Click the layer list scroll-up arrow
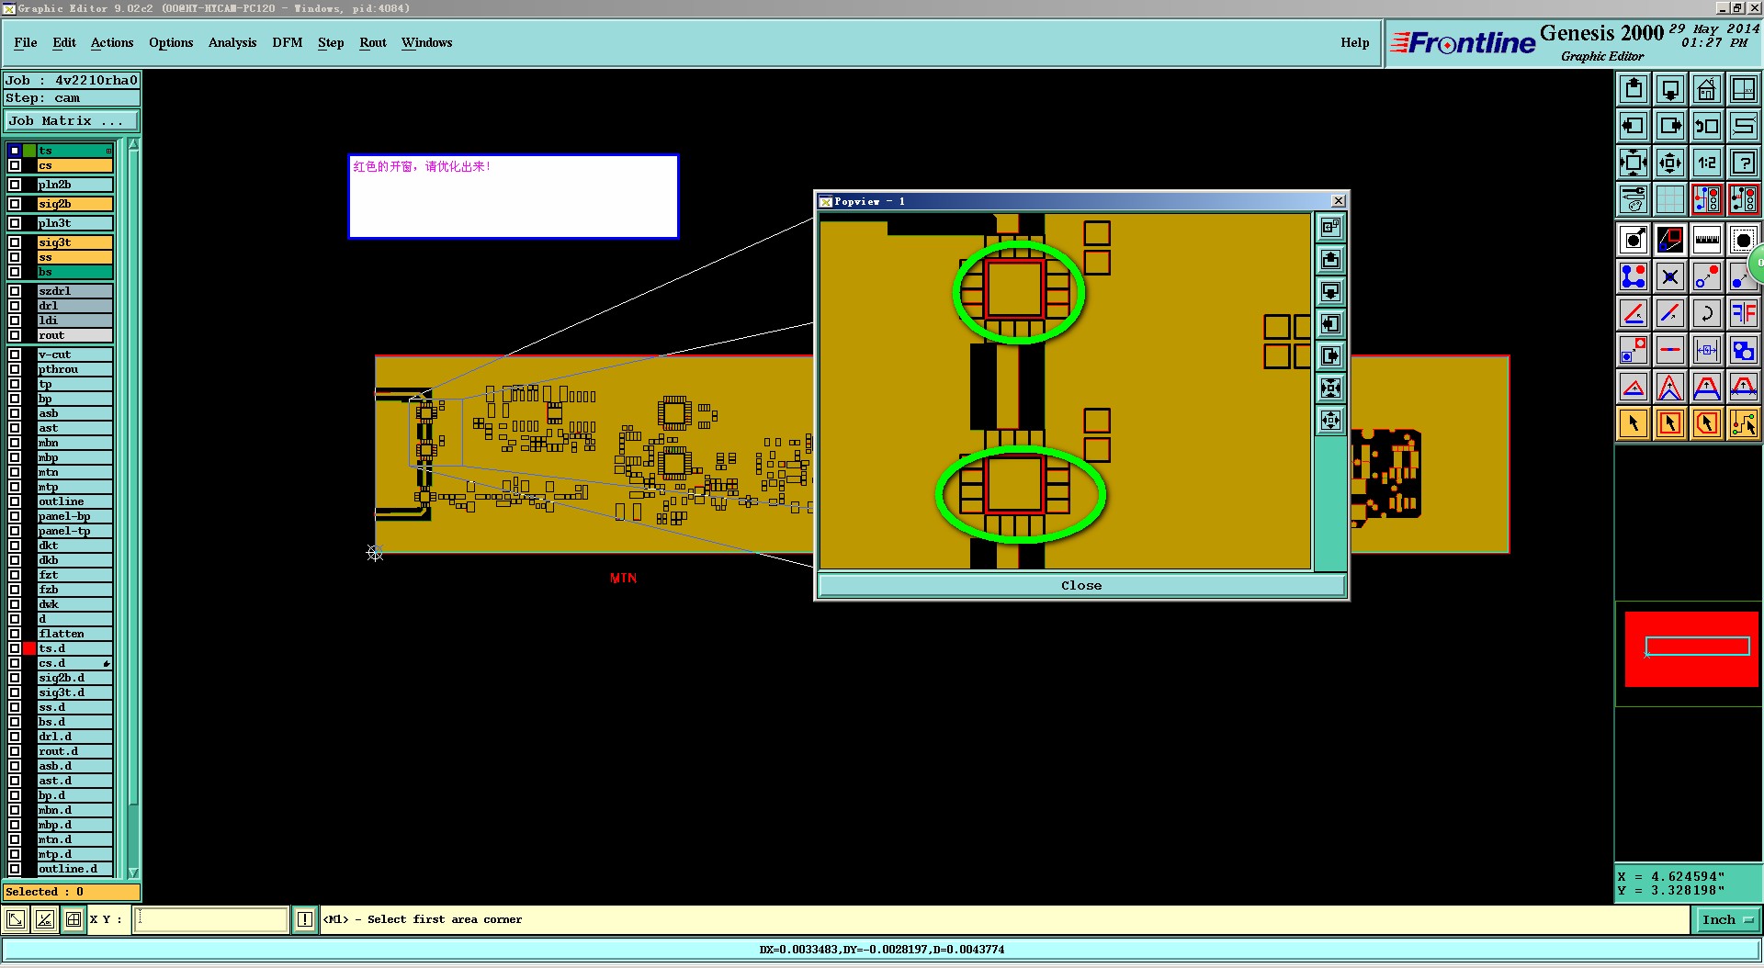 [x=133, y=144]
